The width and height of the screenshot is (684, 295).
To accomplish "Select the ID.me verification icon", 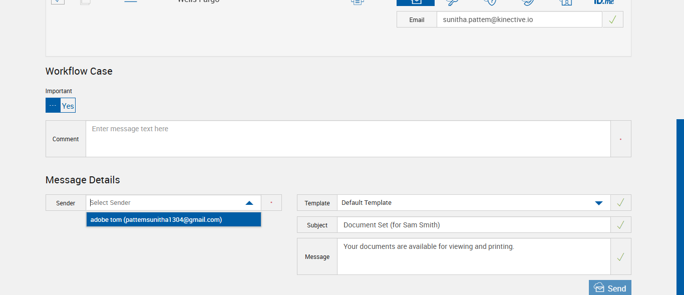I will [x=603, y=2].
